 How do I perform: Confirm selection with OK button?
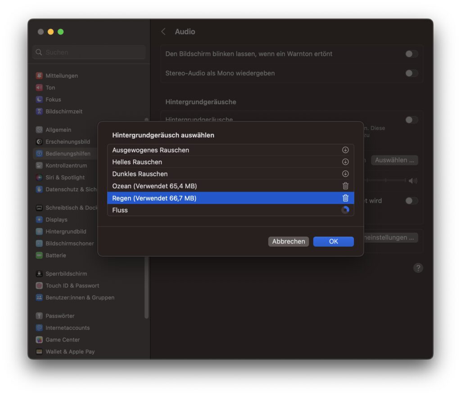(x=333, y=241)
